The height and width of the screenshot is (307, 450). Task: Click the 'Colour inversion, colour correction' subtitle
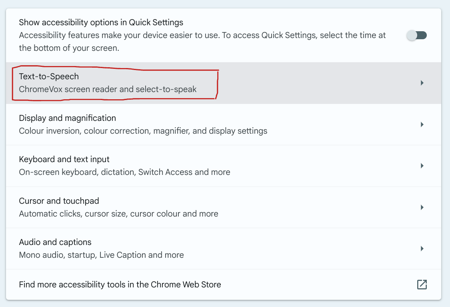click(x=143, y=131)
